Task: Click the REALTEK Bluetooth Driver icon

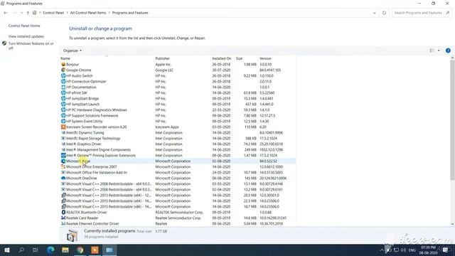Action: 63,212
